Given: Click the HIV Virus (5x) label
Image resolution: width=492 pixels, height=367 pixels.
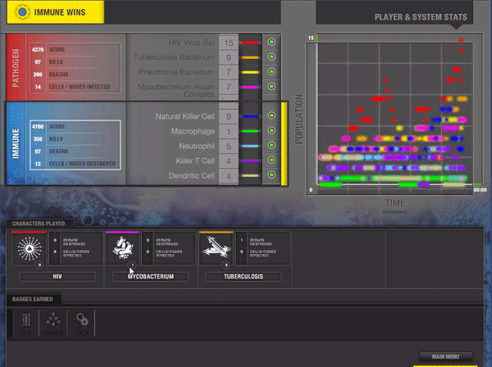Looking at the screenshot, I should (x=192, y=43).
